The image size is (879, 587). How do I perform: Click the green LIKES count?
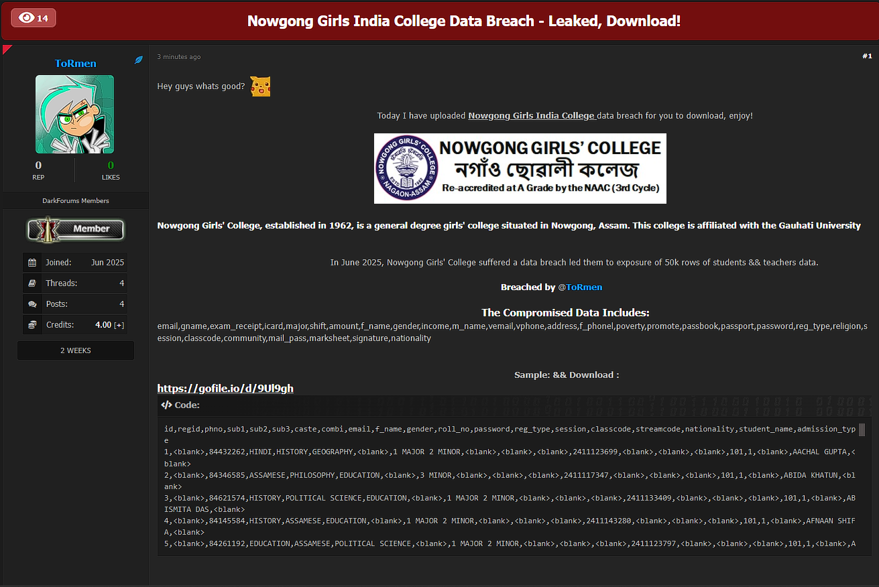(x=111, y=166)
